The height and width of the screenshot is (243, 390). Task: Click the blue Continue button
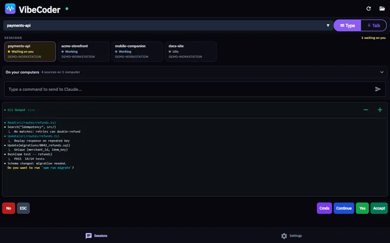tap(344, 208)
